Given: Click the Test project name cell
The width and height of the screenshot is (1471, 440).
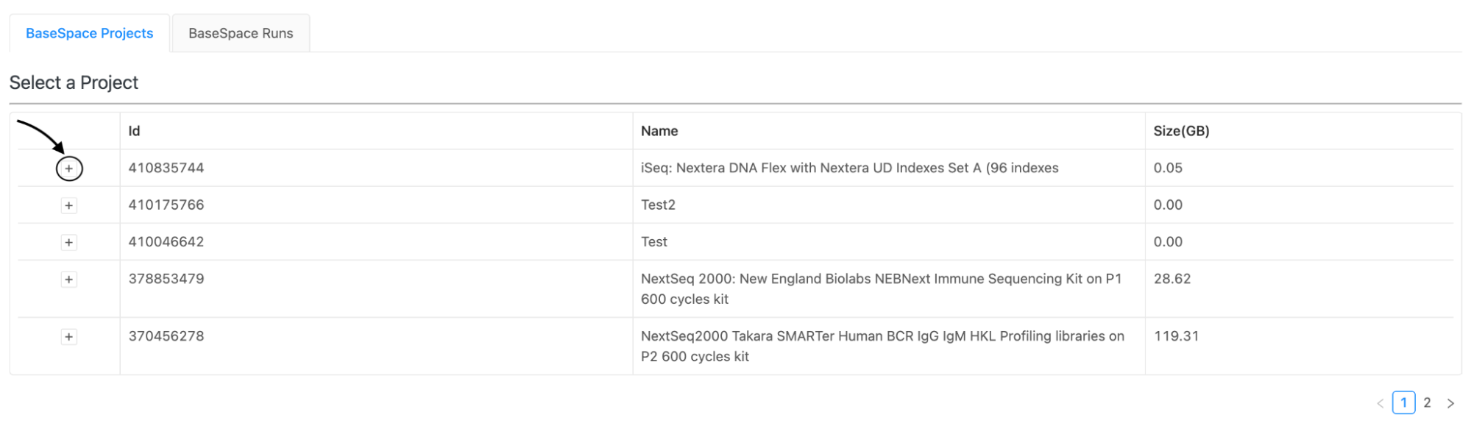Looking at the screenshot, I should coord(654,241).
